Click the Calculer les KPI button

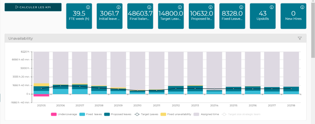point(33,7)
